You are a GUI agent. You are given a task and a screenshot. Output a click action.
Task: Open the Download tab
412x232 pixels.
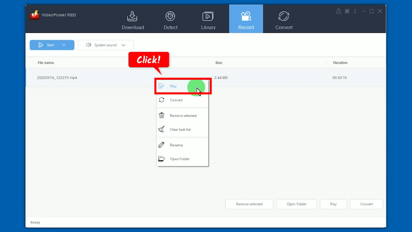pos(132,20)
